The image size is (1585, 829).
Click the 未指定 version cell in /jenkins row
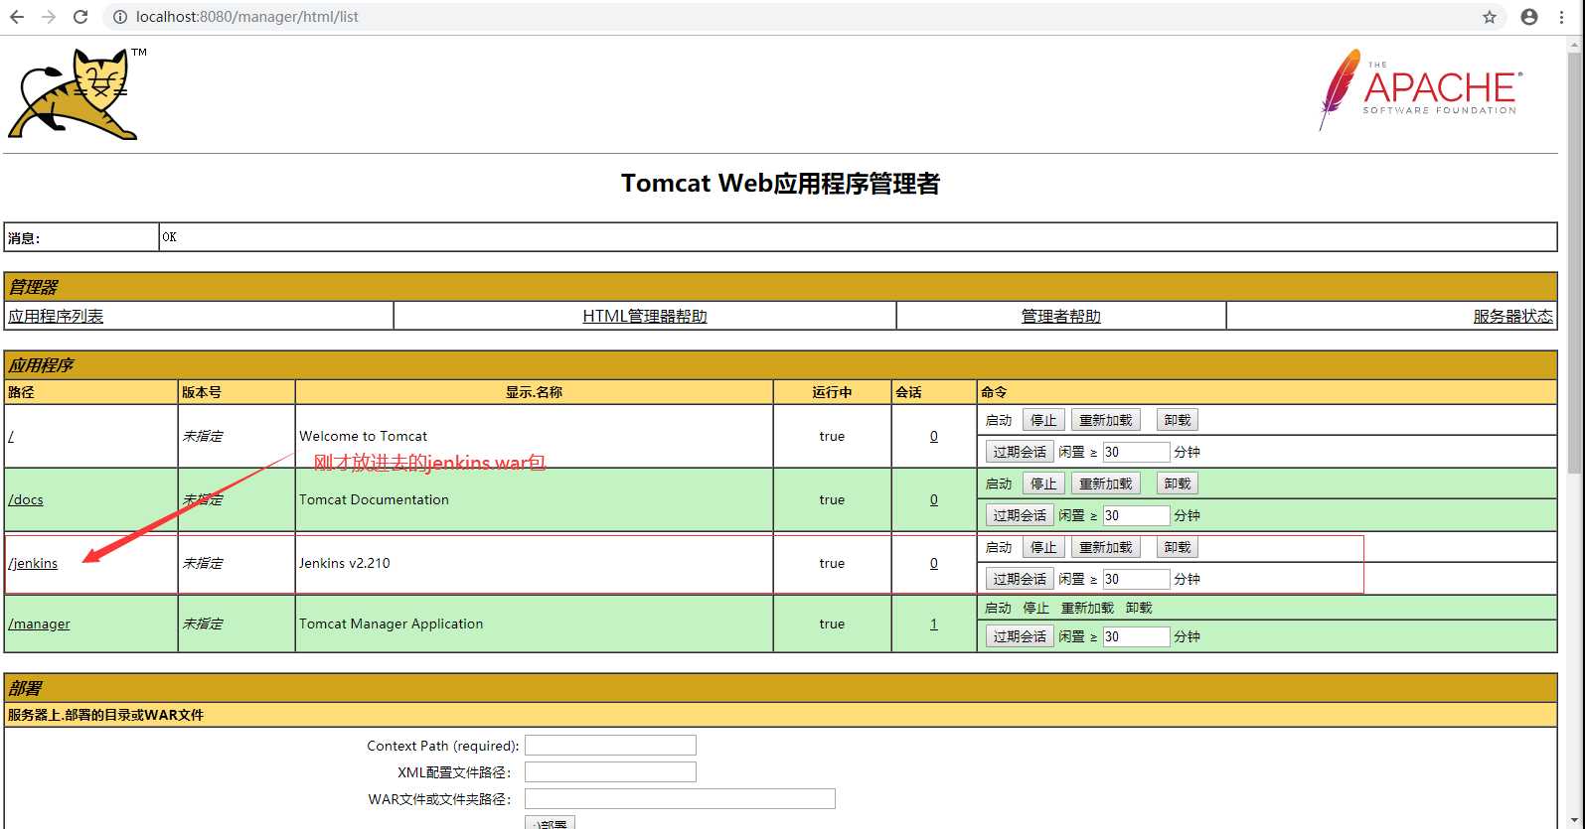203,563
